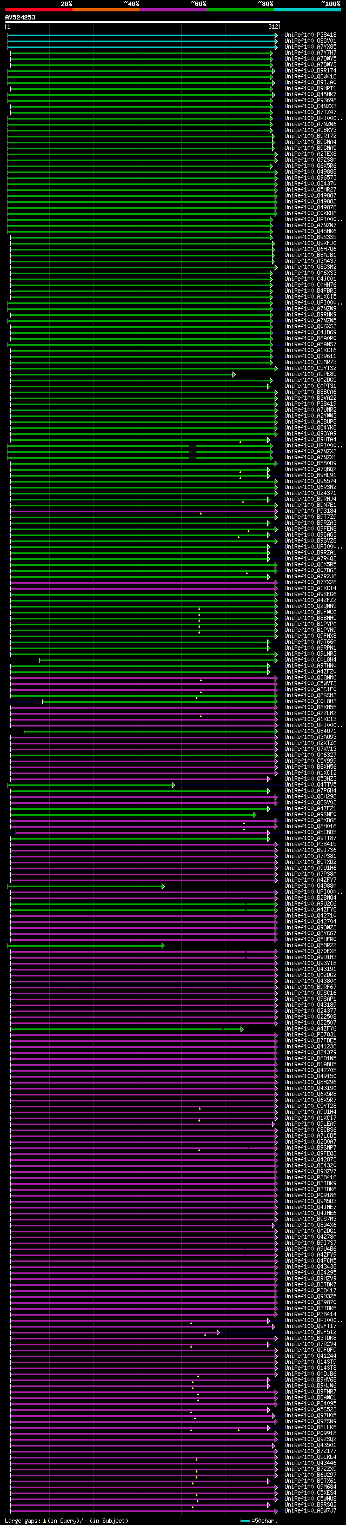Viewport: 346px width, 1525px height.
Task: Click the UniRef100_O24377 label
Action: tap(310, 1011)
